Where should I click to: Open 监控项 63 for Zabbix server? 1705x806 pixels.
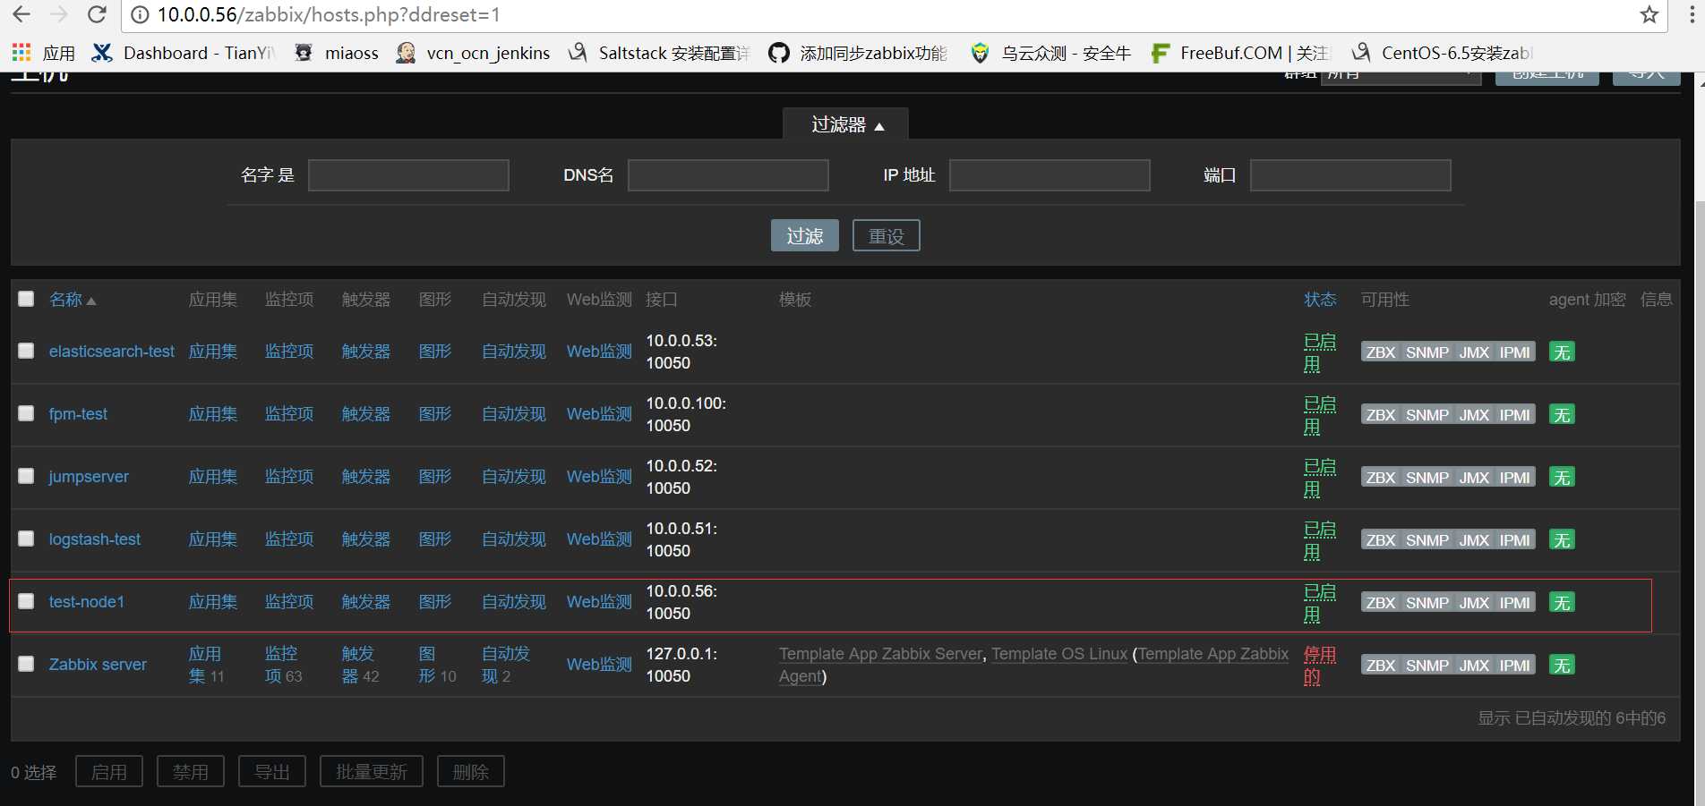[283, 665]
